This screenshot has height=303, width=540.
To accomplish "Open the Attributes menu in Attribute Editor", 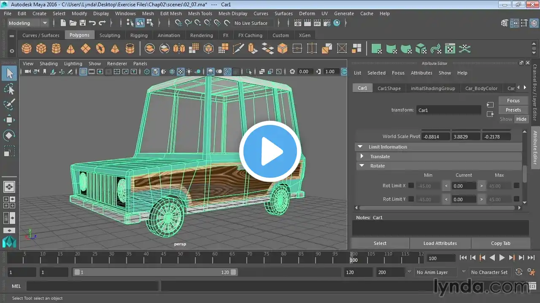I will pos(421,73).
